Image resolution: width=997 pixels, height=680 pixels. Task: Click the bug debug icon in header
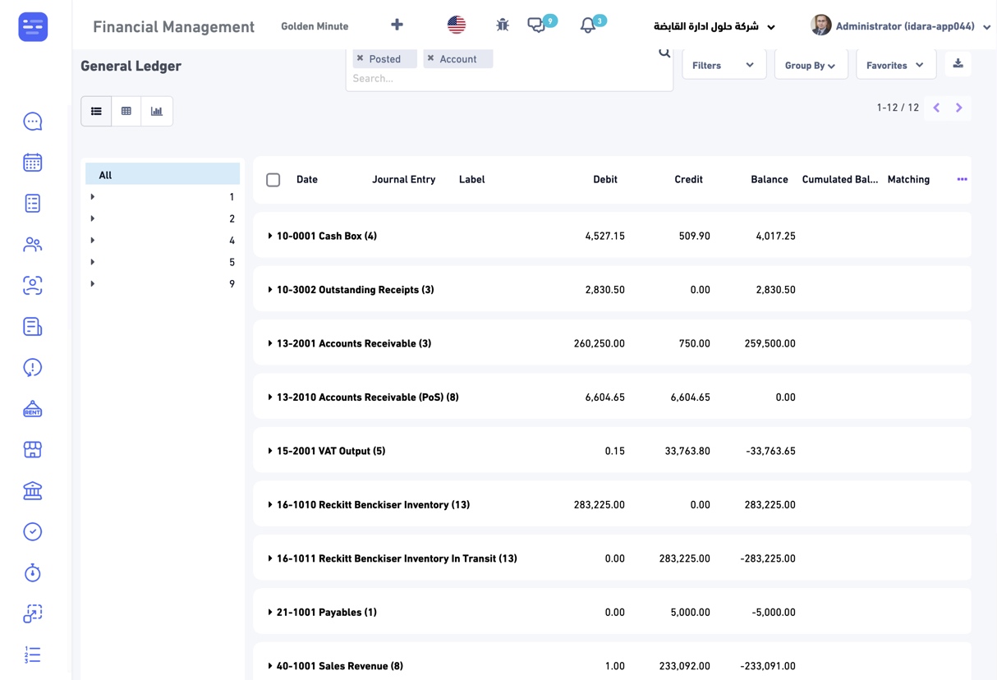pos(503,25)
